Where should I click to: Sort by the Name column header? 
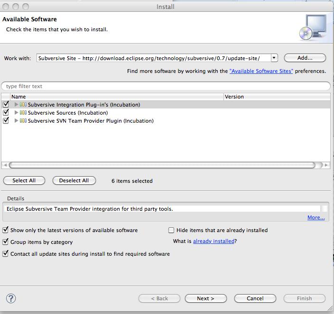117,97
